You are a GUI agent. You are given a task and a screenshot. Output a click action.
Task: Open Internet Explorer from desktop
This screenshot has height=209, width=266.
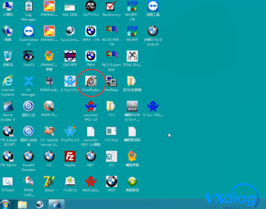tap(7, 81)
